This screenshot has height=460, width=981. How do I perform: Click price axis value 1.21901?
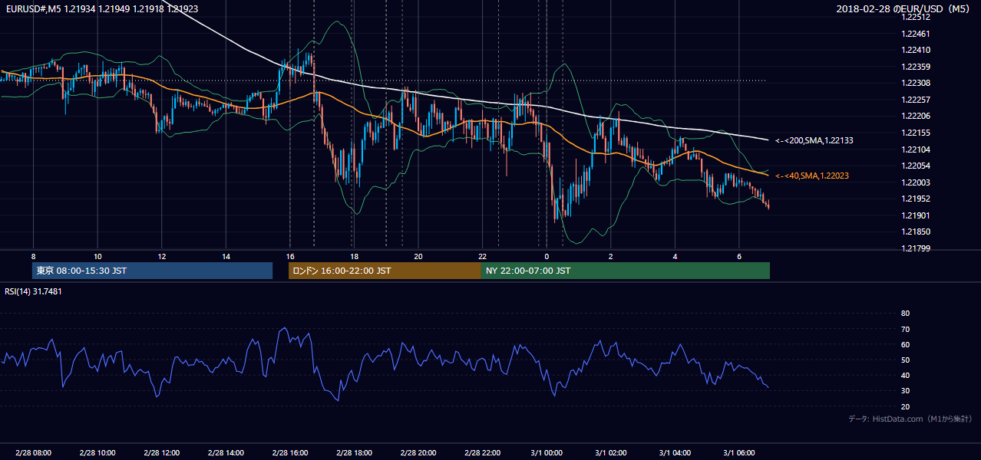pyautogui.click(x=915, y=215)
